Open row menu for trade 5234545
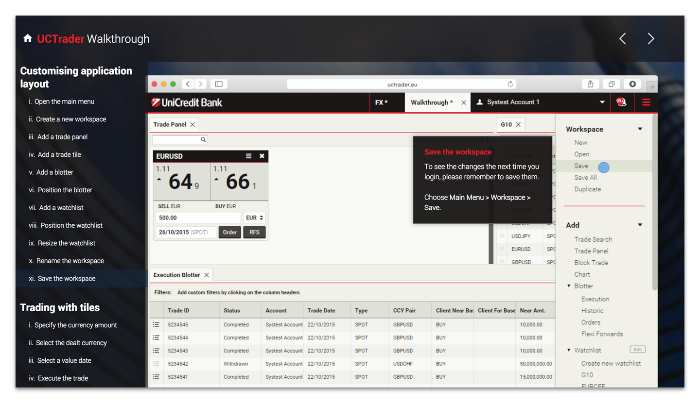This screenshot has height=403, width=700. click(x=156, y=324)
